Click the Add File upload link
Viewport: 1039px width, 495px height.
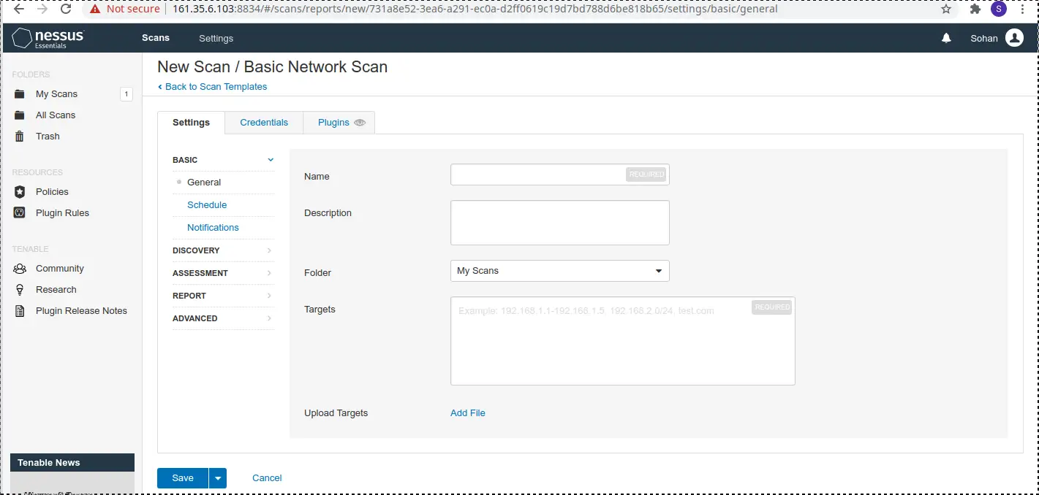pyautogui.click(x=468, y=413)
